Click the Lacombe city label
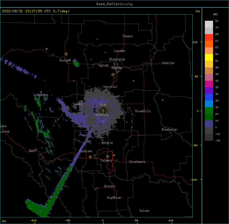The height and width of the screenshot is (224, 229). [x=120, y=51]
